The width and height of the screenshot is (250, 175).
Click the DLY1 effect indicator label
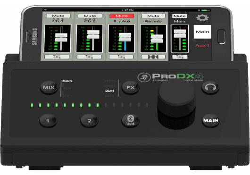click(x=110, y=91)
